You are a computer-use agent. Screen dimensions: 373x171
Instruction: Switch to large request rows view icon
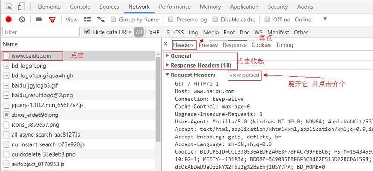click(x=88, y=20)
